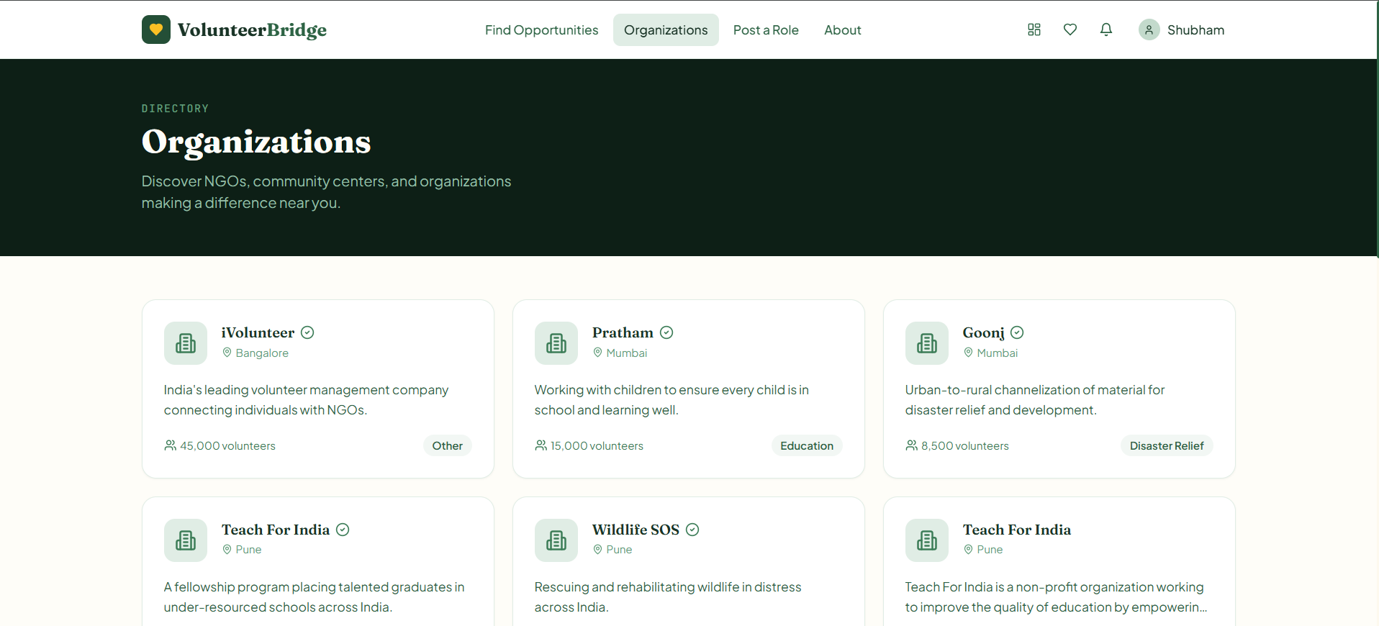Select Organizations nav tab
The width and height of the screenshot is (1379, 626).
click(x=666, y=30)
